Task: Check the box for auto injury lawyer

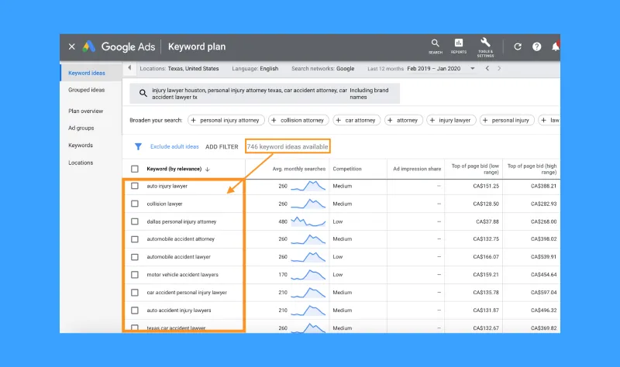Action: [135, 186]
